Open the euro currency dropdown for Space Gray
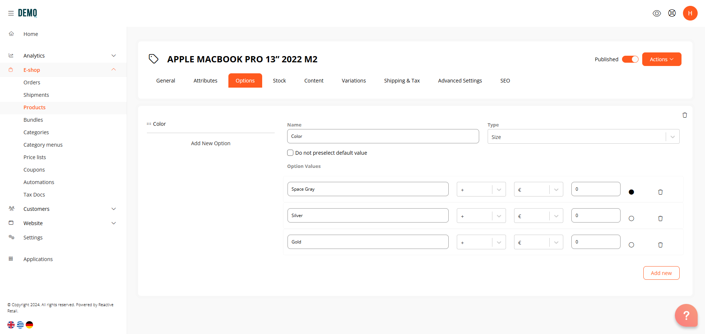 [x=538, y=189]
